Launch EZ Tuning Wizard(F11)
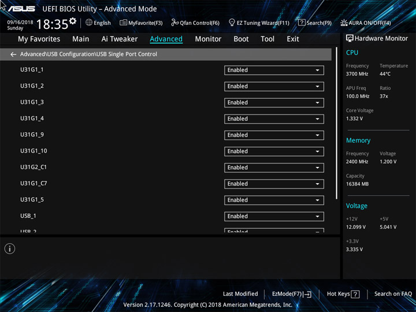This screenshot has height=312, width=416. 259,23
